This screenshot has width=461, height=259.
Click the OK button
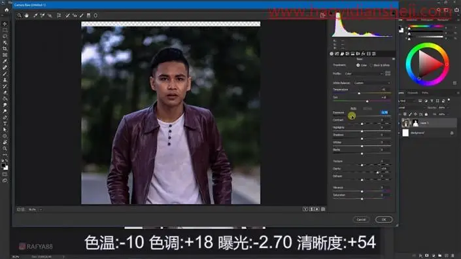[384, 220]
